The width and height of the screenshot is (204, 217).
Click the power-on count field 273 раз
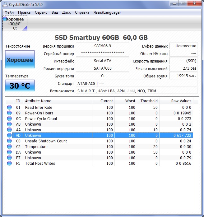183,68
